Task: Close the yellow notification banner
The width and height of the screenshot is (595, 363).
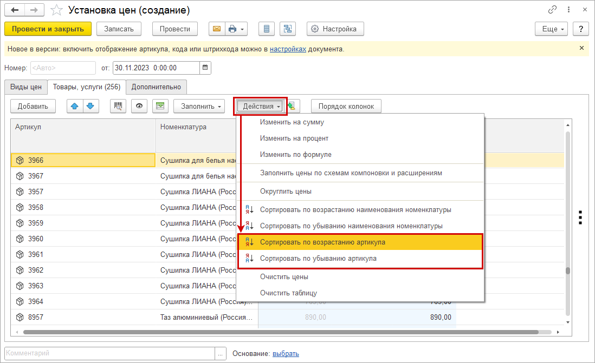Action: 581,48
